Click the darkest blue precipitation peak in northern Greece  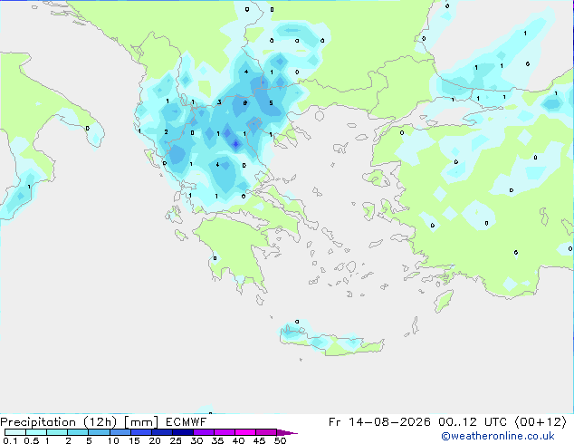(235, 144)
